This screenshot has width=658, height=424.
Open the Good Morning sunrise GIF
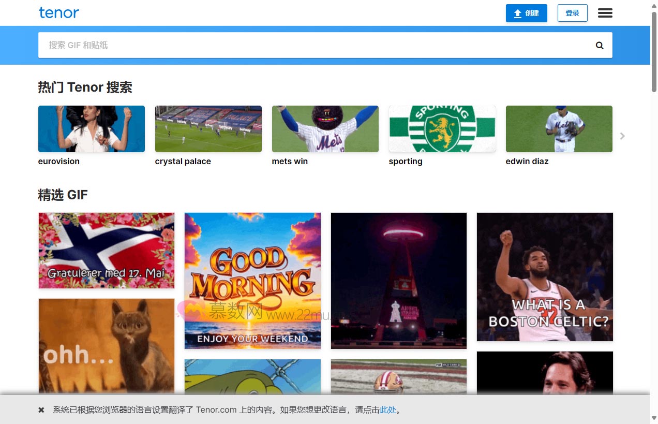click(252, 281)
